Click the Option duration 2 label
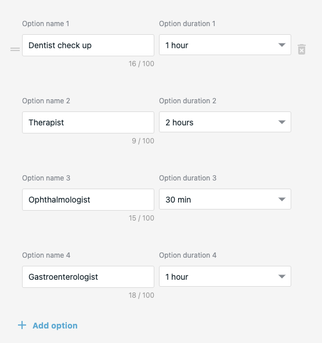The width and height of the screenshot is (322, 343). pos(187,101)
